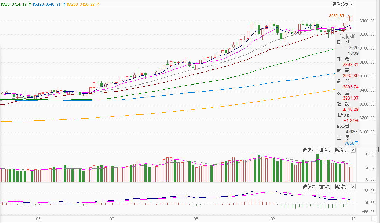Click 改参数 in the volume panel
Screen dimensions: 380x223
pos(309,150)
